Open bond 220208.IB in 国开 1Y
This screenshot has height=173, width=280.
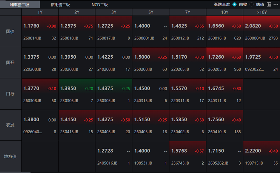tap(32, 69)
